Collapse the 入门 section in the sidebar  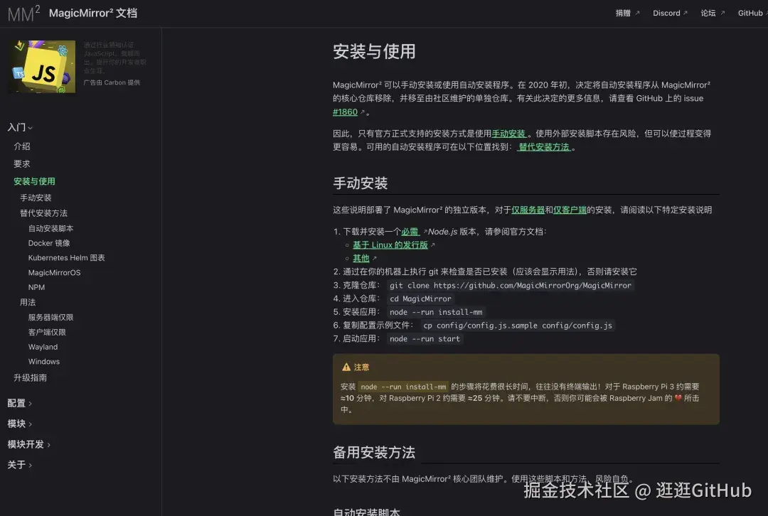(19, 127)
